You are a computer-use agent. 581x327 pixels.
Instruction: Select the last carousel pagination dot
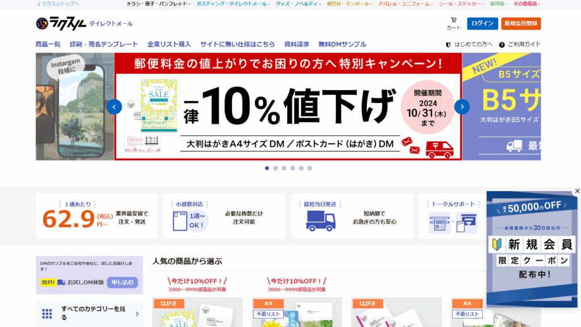pyautogui.click(x=310, y=168)
